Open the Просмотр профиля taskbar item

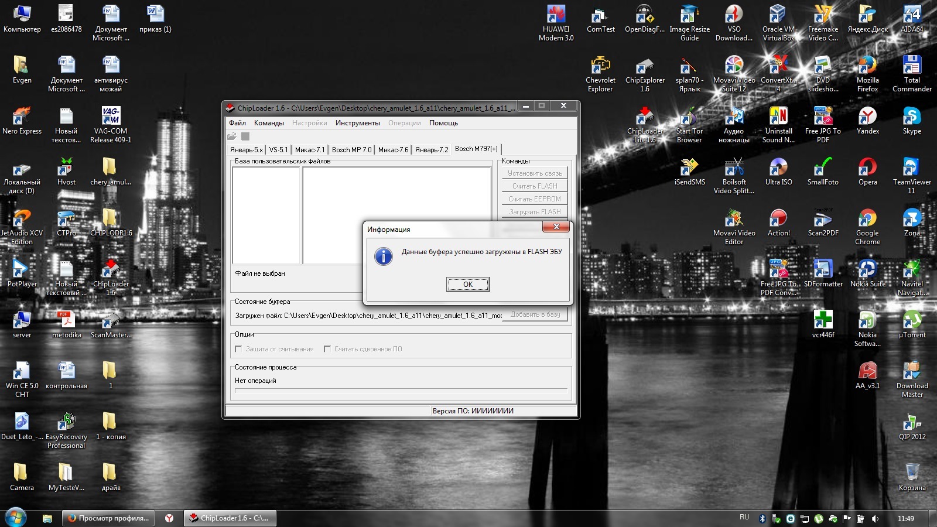coord(108,518)
